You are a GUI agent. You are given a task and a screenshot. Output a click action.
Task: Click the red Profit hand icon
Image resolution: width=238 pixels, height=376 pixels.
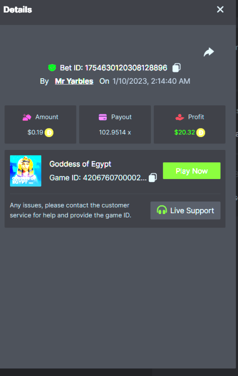(x=179, y=117)
